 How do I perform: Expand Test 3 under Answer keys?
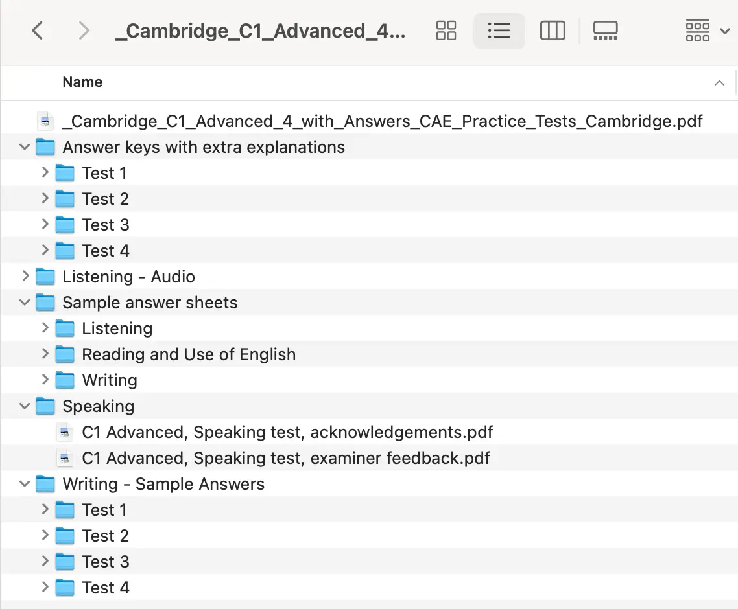click(x=45, y=224)
